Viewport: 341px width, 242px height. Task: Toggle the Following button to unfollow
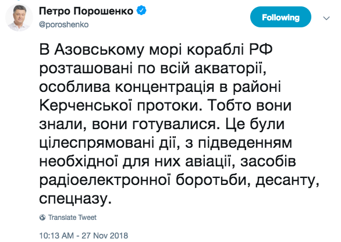(x=280, y=17)
